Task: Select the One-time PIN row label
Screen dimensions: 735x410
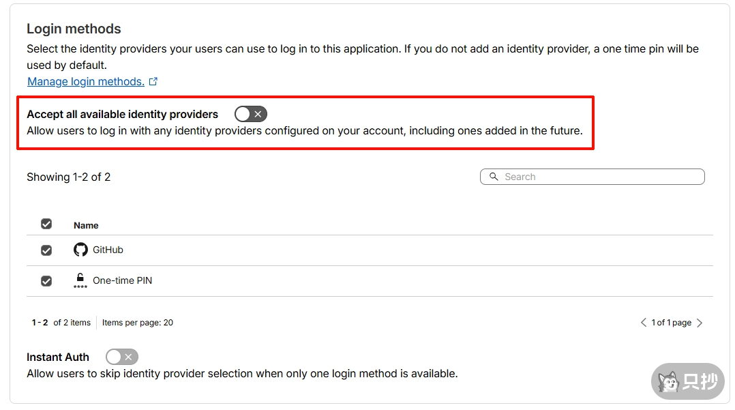Action: 122,280
